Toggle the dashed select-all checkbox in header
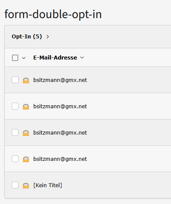171x204 pixels. point(15,58)
